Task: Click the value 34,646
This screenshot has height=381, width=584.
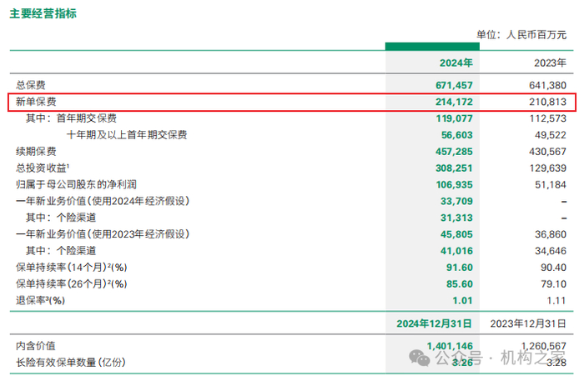Action: pos(551,251)
